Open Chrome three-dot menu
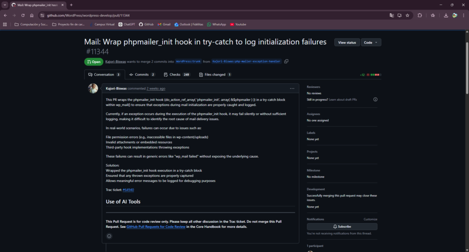Viewport: 469px width, 252px height. (x=464, y=15)
